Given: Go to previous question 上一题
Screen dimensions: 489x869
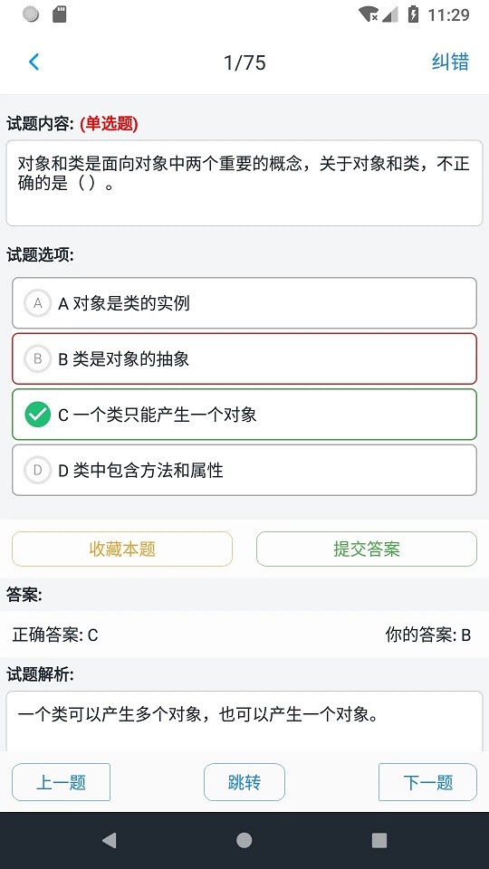Looking at the screenshot, I should pyautogui.click(x=61, y=782).
